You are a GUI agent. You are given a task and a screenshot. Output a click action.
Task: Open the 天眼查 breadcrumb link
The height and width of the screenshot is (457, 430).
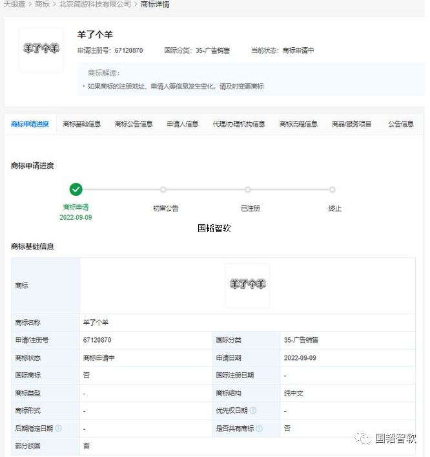(x=14, y=4)
